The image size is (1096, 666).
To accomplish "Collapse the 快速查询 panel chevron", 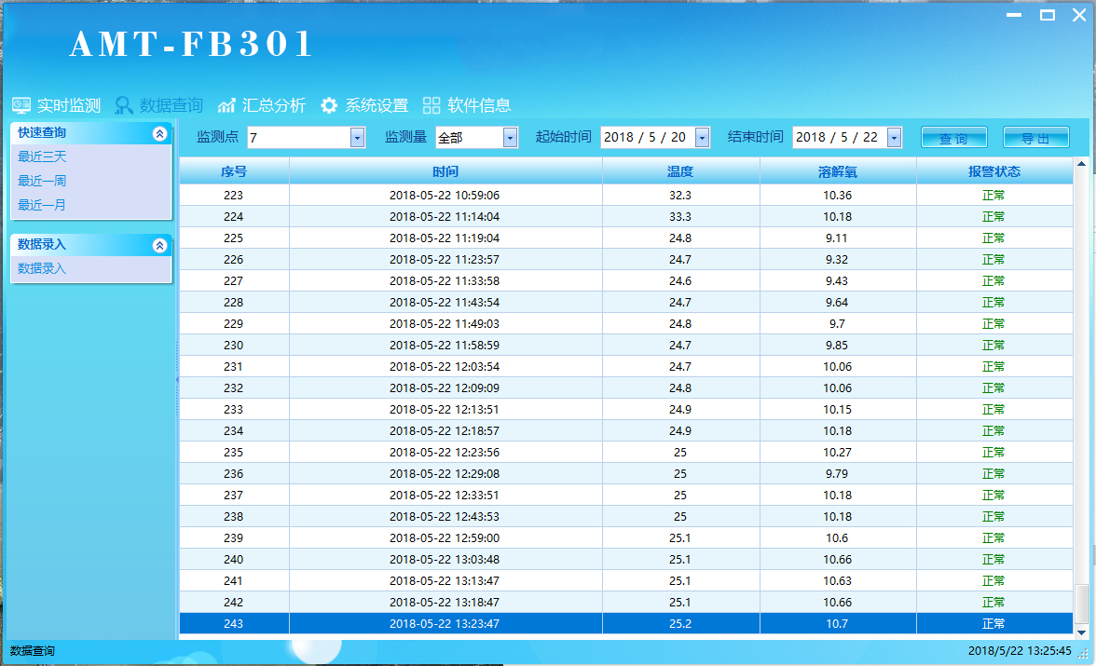I will [x=160, y=133].
